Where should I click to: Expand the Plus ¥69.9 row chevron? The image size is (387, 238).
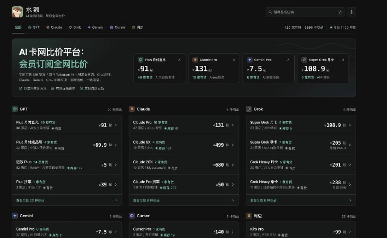(116, 145)
